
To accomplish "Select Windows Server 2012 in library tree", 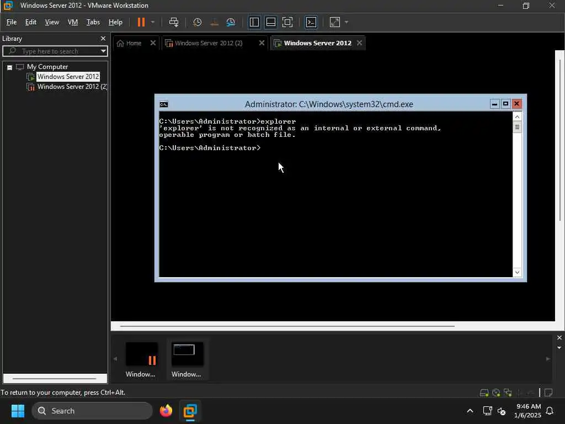I will pyautogui.click(x=68, y=76).
